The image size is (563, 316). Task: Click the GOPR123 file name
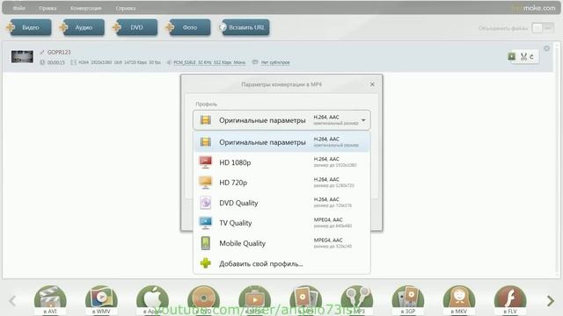(x=59, y=53)
